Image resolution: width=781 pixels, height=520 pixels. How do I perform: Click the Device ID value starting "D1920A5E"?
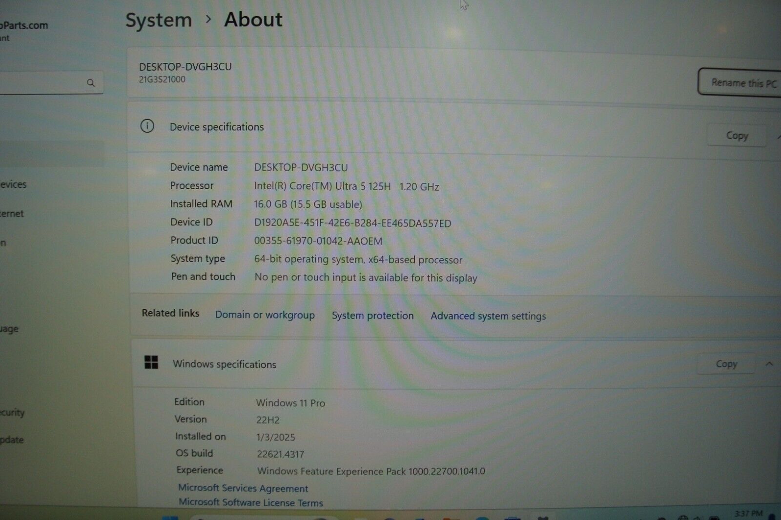pyautogui.click(x=353, y=223)
